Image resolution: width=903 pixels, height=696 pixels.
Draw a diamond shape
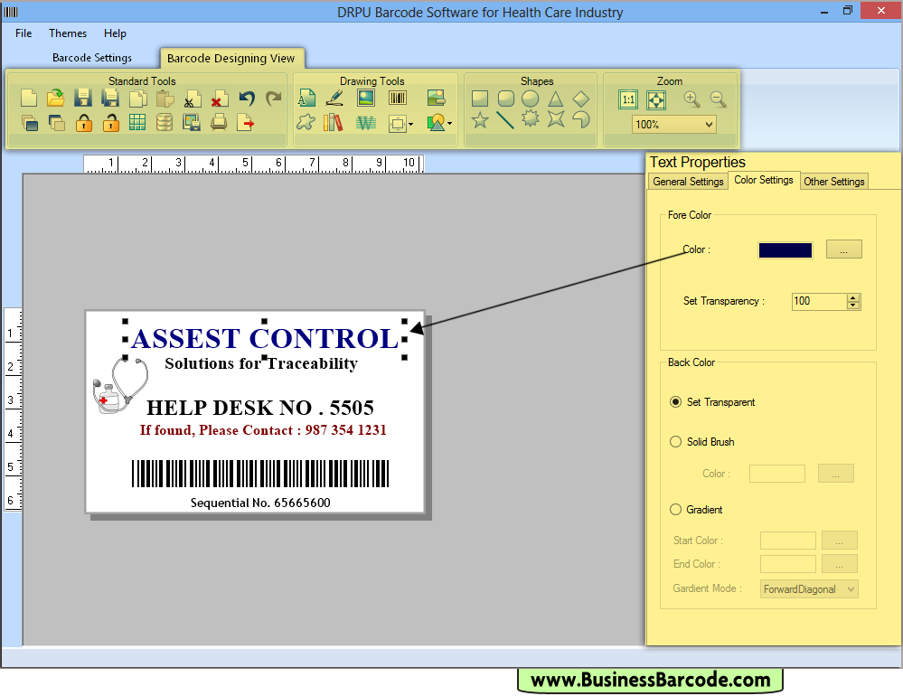[x=581, y=99]
